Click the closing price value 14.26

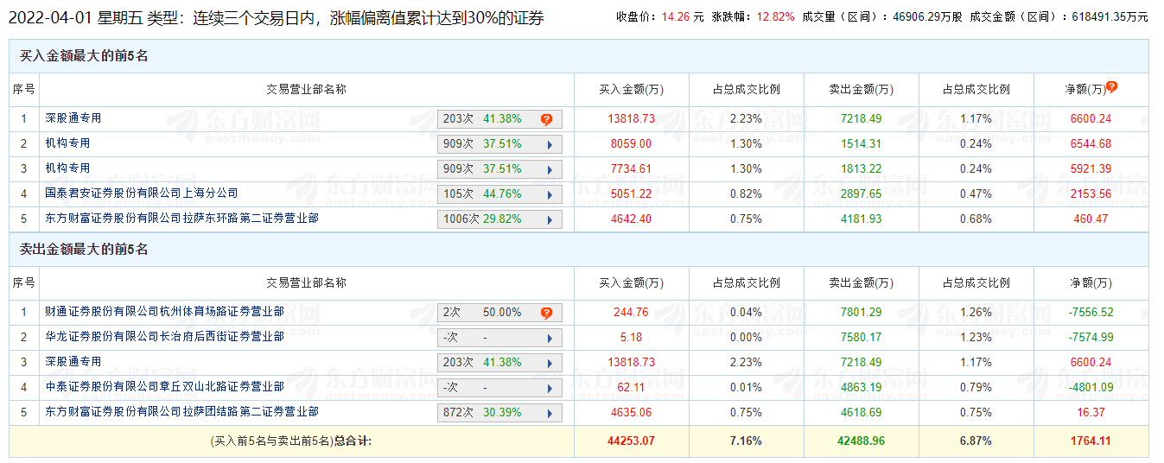(677, 16)
